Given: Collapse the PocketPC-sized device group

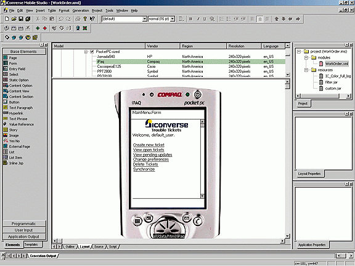Looking at the screenshot, I should (x=86, y=52).
